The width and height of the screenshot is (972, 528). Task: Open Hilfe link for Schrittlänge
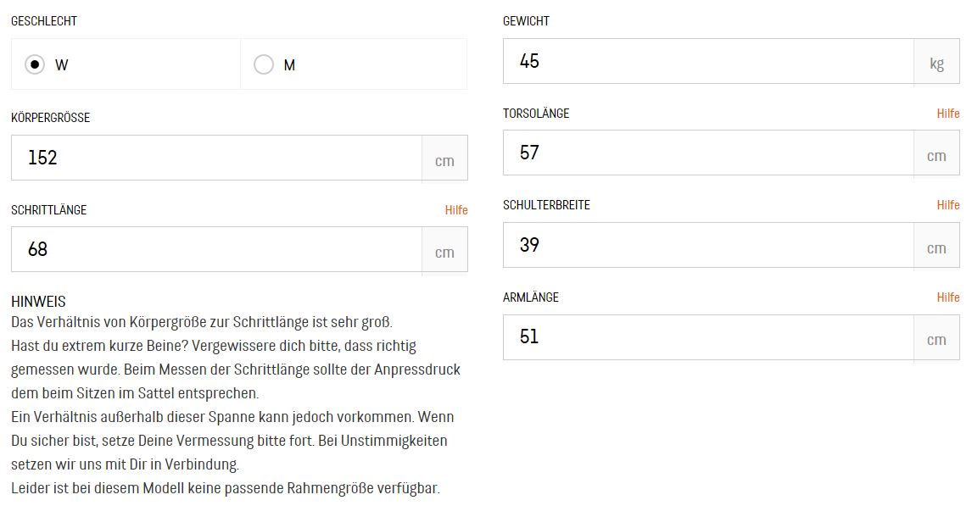pos(456,210)
